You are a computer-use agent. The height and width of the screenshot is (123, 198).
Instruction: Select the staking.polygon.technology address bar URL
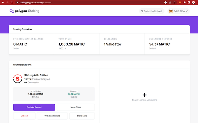pos(35,3)
